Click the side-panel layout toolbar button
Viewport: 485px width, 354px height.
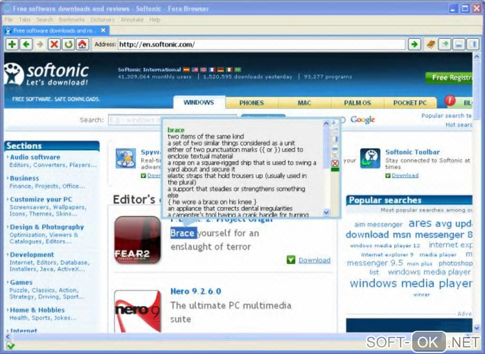point(473,45)
